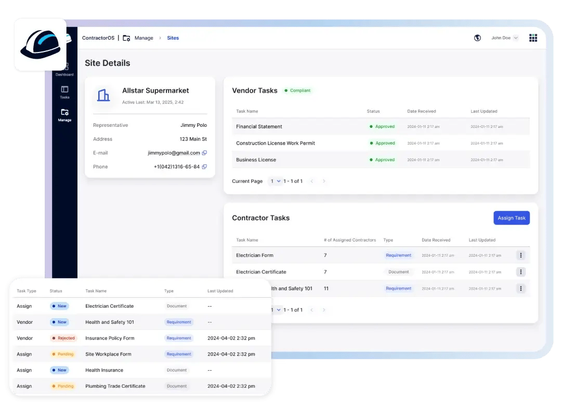The height and width of the screenshot is (406, 562).
Task: Select the Plumbing Trade Certificate task
Action: pos(142,386)
